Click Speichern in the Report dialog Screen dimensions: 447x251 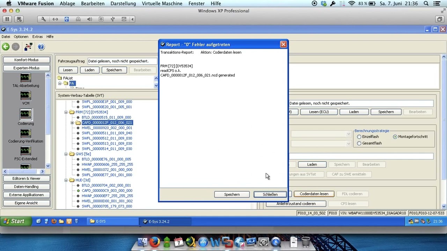232,195
